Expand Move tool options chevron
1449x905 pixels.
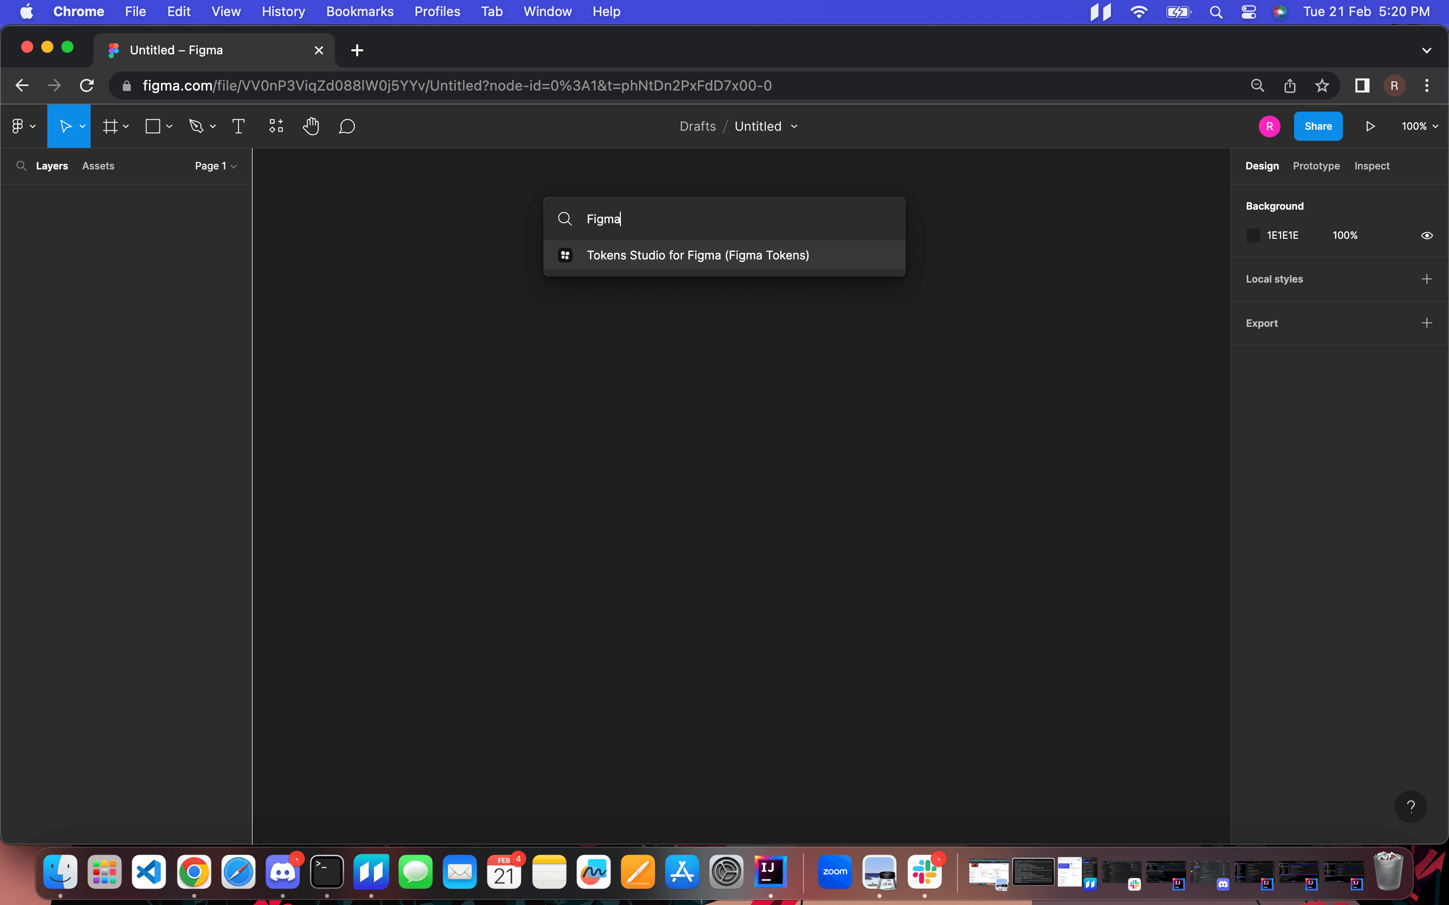[82, 126]
